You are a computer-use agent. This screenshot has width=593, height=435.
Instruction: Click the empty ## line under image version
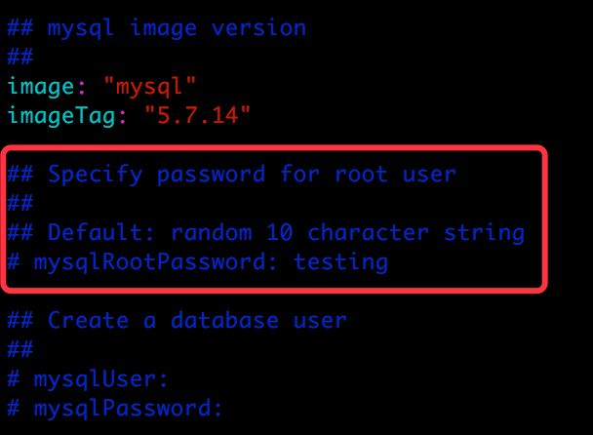coord(20,58)
